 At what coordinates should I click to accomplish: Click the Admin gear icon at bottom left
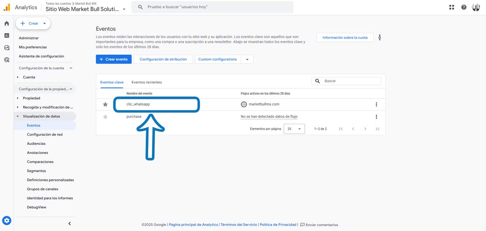tap(7, 220)
